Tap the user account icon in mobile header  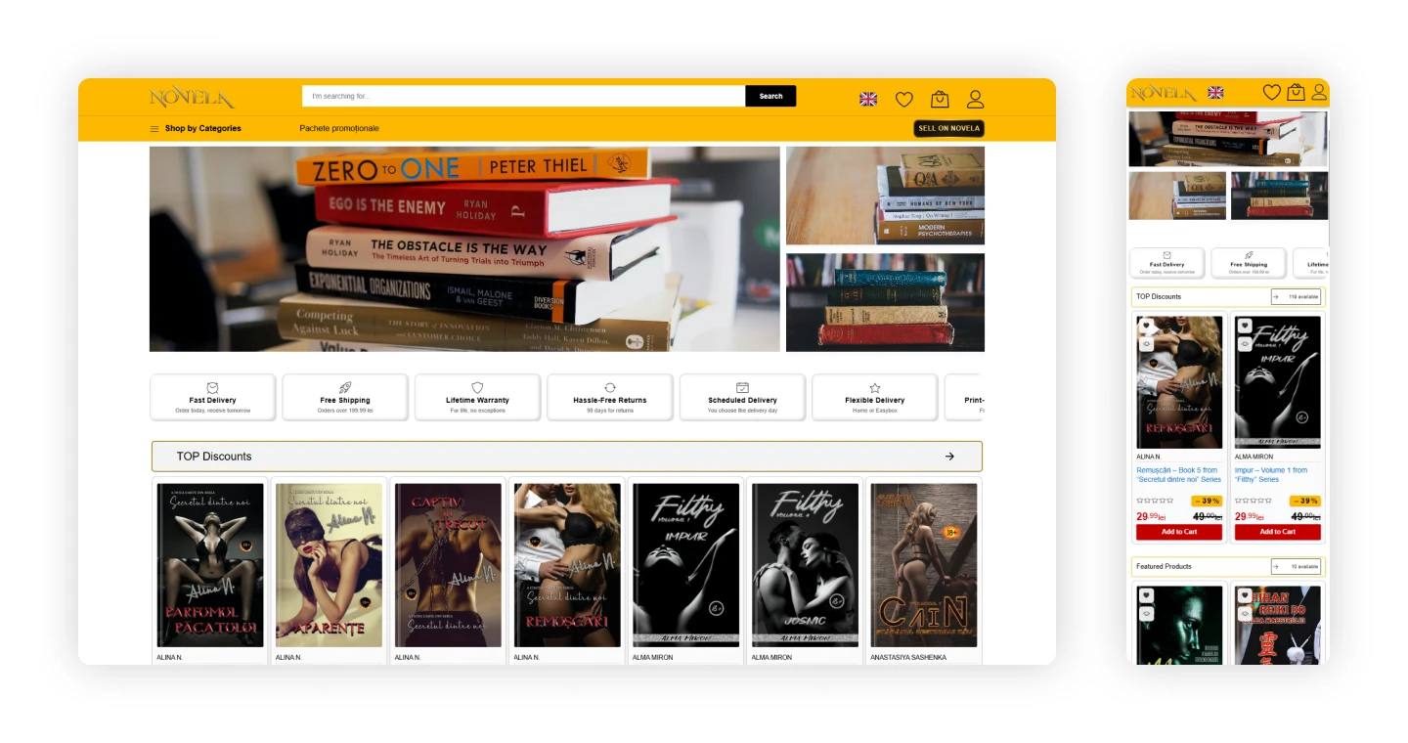1319,92
